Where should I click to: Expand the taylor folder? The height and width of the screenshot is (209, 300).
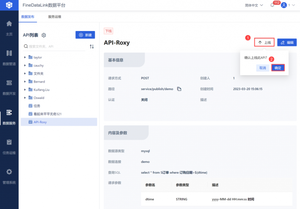pyautogui.click(x=25, y=57)
